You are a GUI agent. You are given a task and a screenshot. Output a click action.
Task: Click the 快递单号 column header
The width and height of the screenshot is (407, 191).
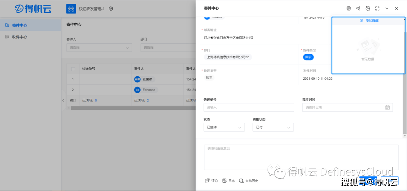88,69
